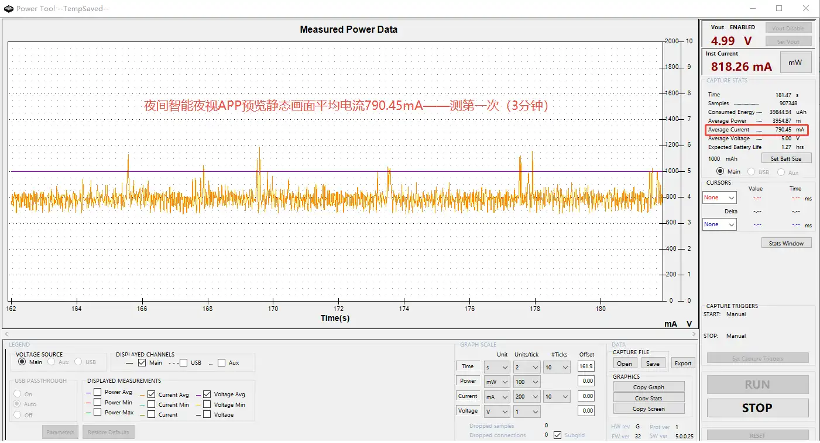The image size is (820, 443).
Task: Click the Measured Power Data graph title
Action: pos(348,29)
